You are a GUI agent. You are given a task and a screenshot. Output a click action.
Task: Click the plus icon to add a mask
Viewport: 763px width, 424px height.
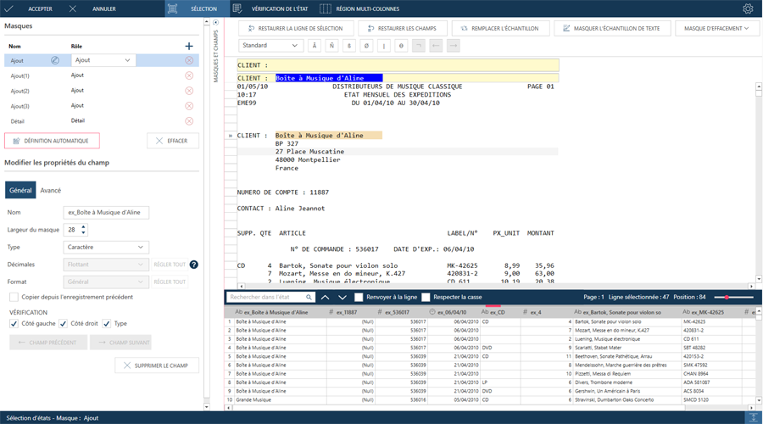(188, 46)
